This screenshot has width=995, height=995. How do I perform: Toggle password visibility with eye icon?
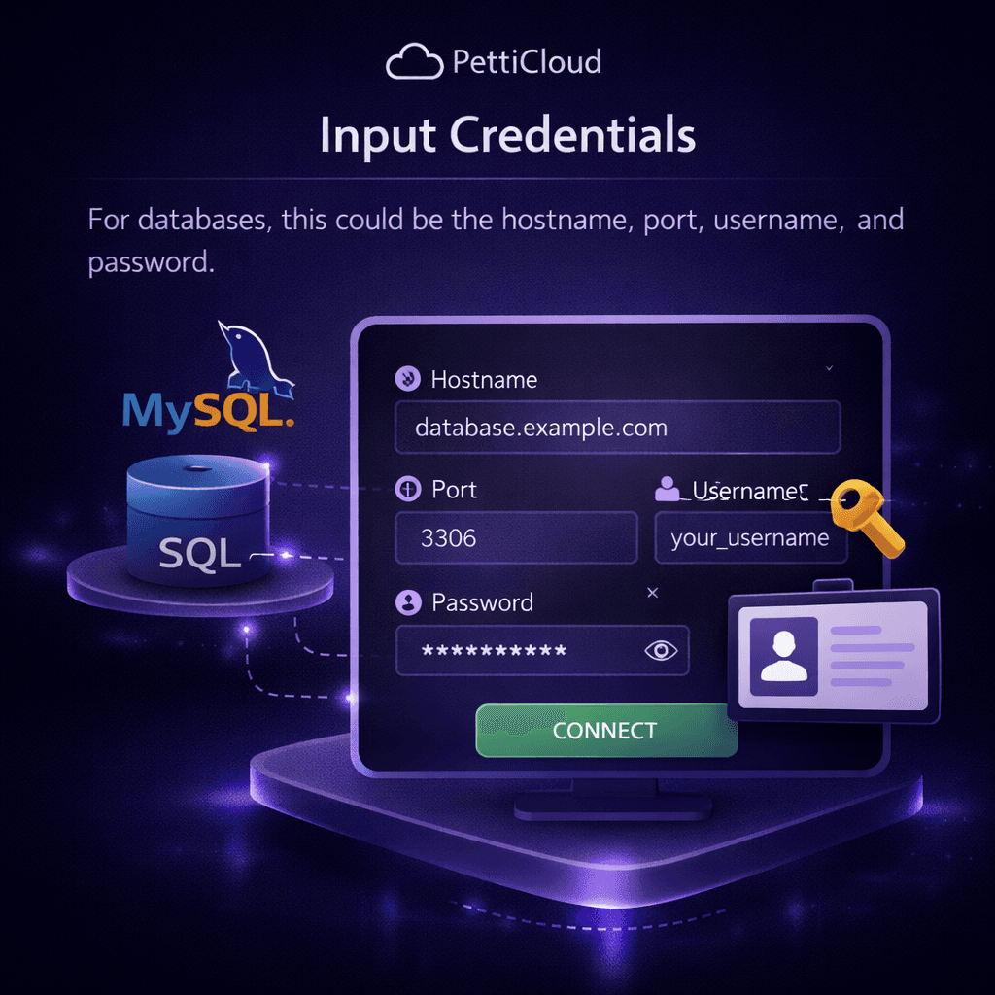[x=661, y=650]
